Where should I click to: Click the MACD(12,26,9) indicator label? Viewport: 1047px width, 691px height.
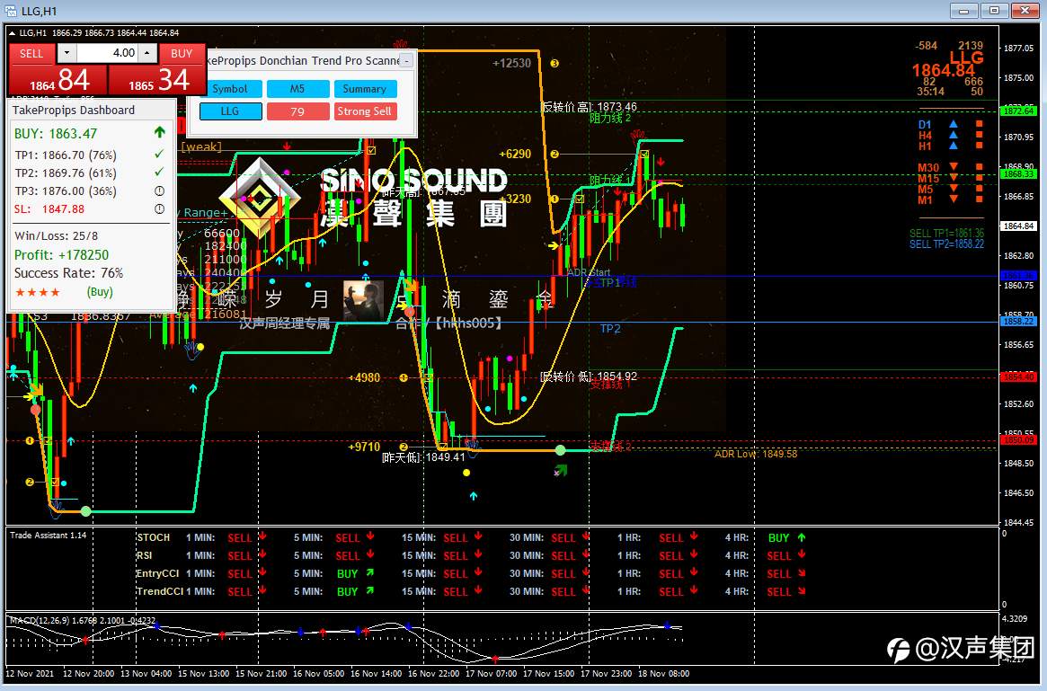(x=82, y=620)
